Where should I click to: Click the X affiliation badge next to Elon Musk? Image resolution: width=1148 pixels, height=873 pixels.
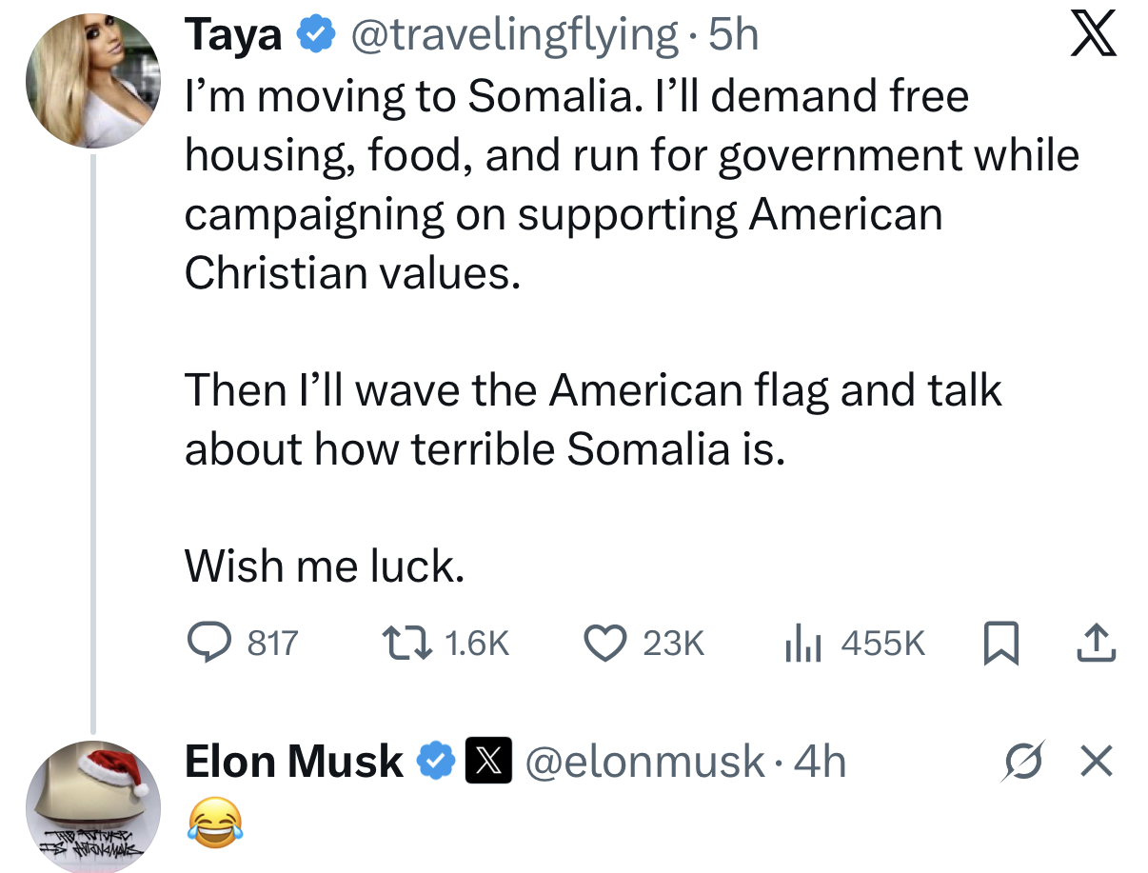[488, 761]
